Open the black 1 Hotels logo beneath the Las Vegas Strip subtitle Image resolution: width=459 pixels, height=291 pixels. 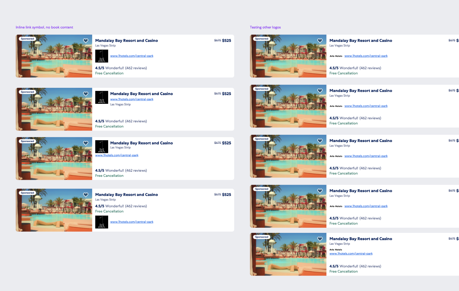tap(101, 56)
